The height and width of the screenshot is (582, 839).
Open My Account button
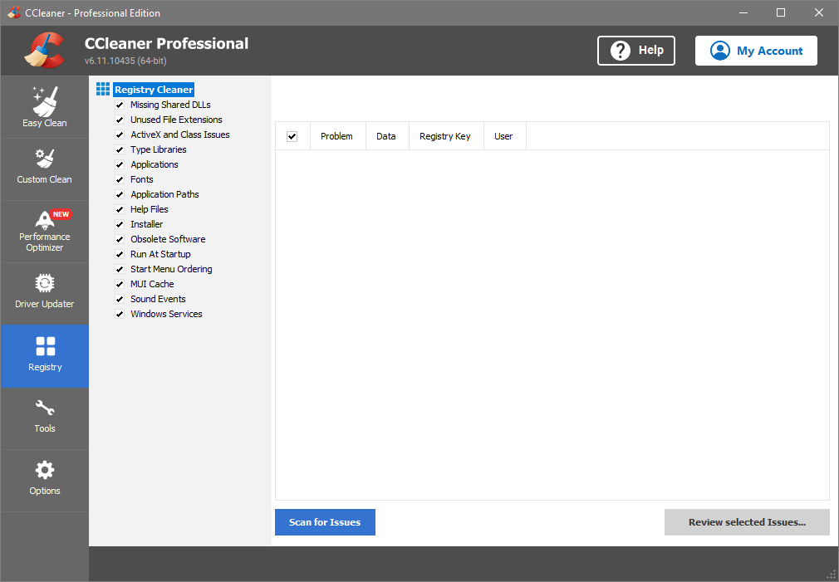pyautogui.click(x=756, y=51)
